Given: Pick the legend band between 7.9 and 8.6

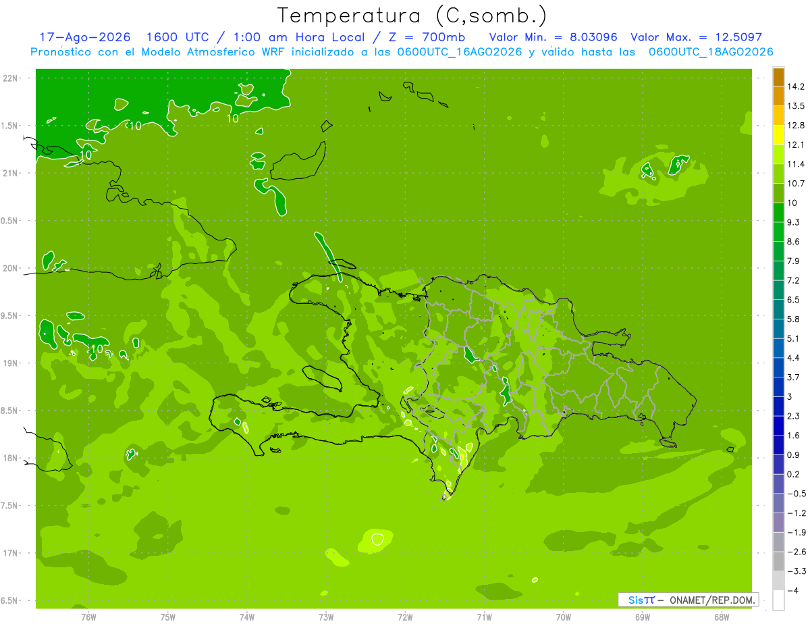Looking at the screenshot, I should [778, 251].
